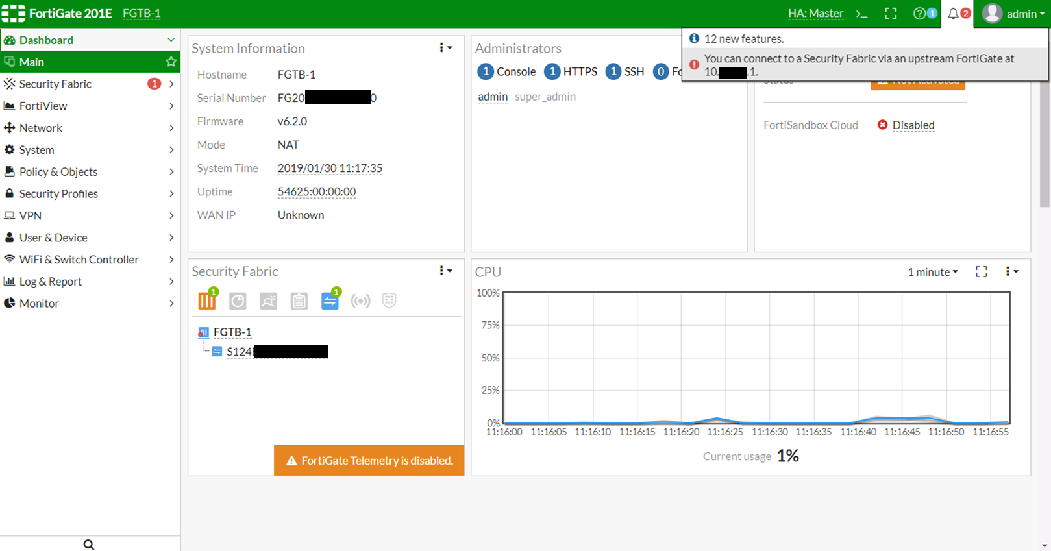Screen dimensions: 1051x551
Task: Toggle the favorite star next to Main
Action: point(171,62)
